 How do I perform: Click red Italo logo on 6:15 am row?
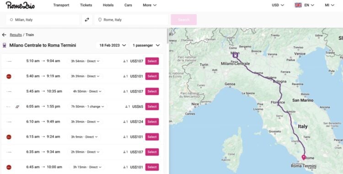click(x=9, y=137)
